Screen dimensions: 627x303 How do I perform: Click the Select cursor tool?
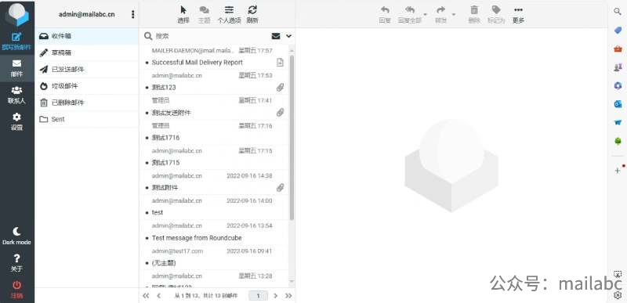point(183,14)
